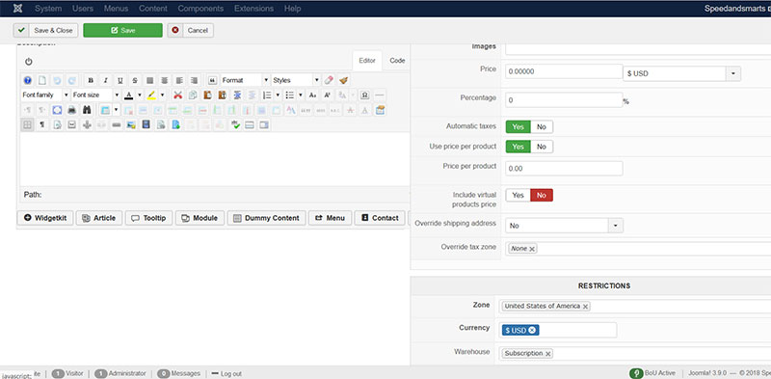Click the Print icon in editor
The width and height of the screenshot is (771, 379).
click(71, 110)
